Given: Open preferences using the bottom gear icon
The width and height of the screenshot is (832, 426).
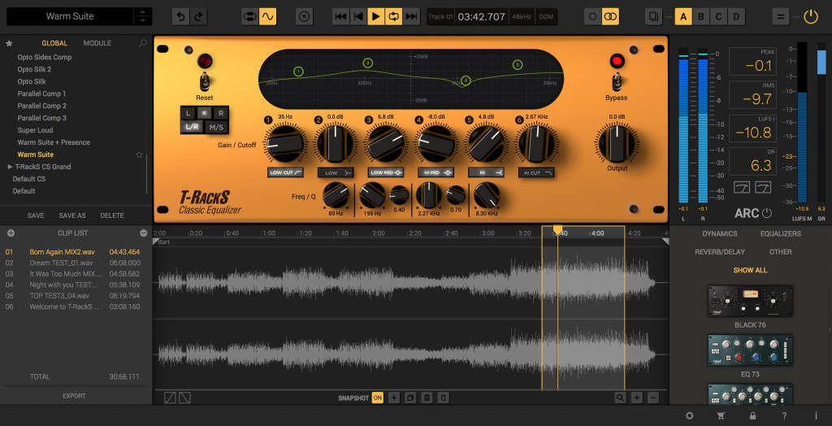Looking at the screenshot, I should point(689,415).
